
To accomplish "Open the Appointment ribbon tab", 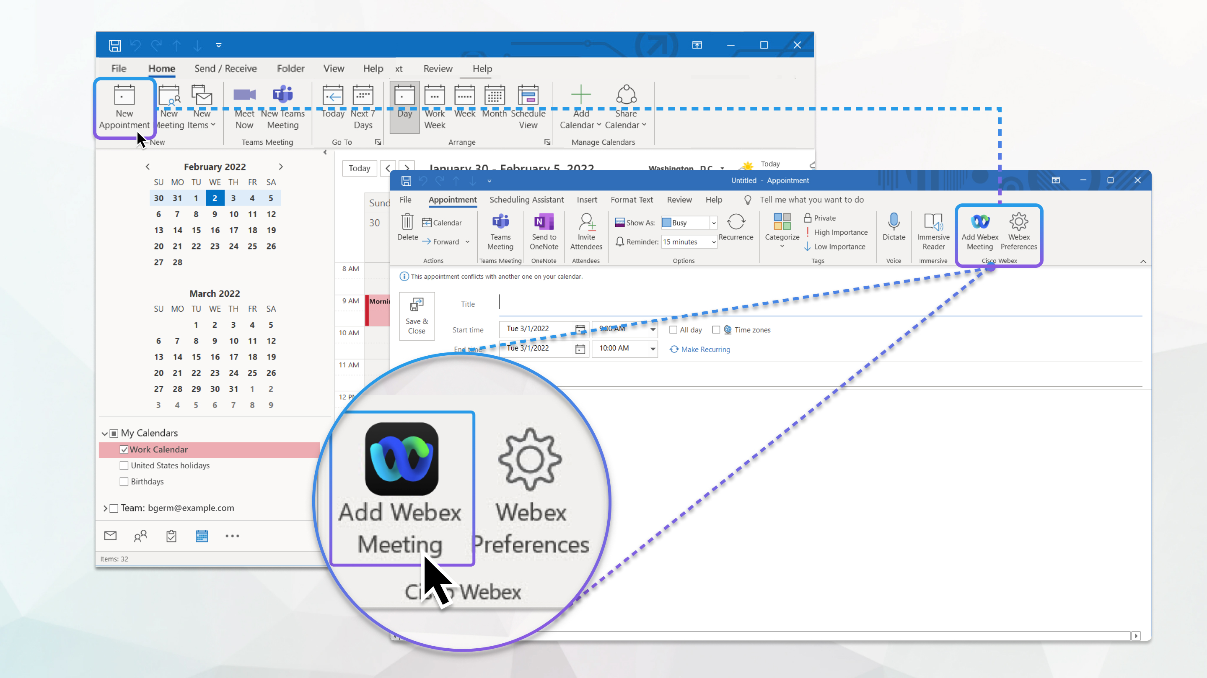I will [452, 200].
